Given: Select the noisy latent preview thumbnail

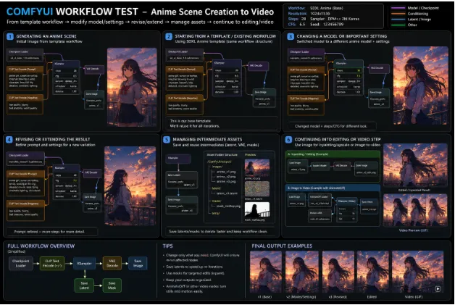Looking at the screenshot, I should (x=256, y=189).
